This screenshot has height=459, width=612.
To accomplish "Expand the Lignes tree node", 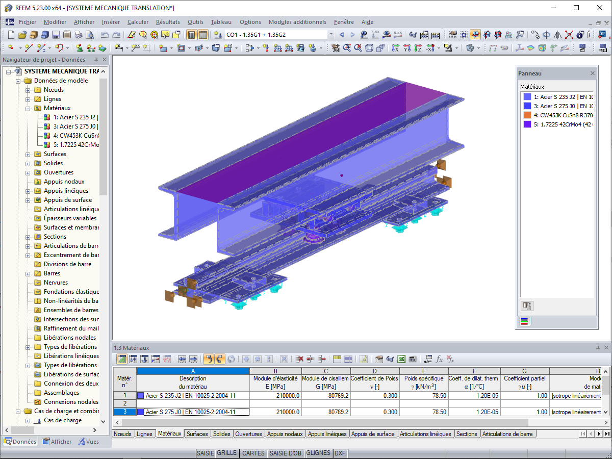I will tap(28, 99).
